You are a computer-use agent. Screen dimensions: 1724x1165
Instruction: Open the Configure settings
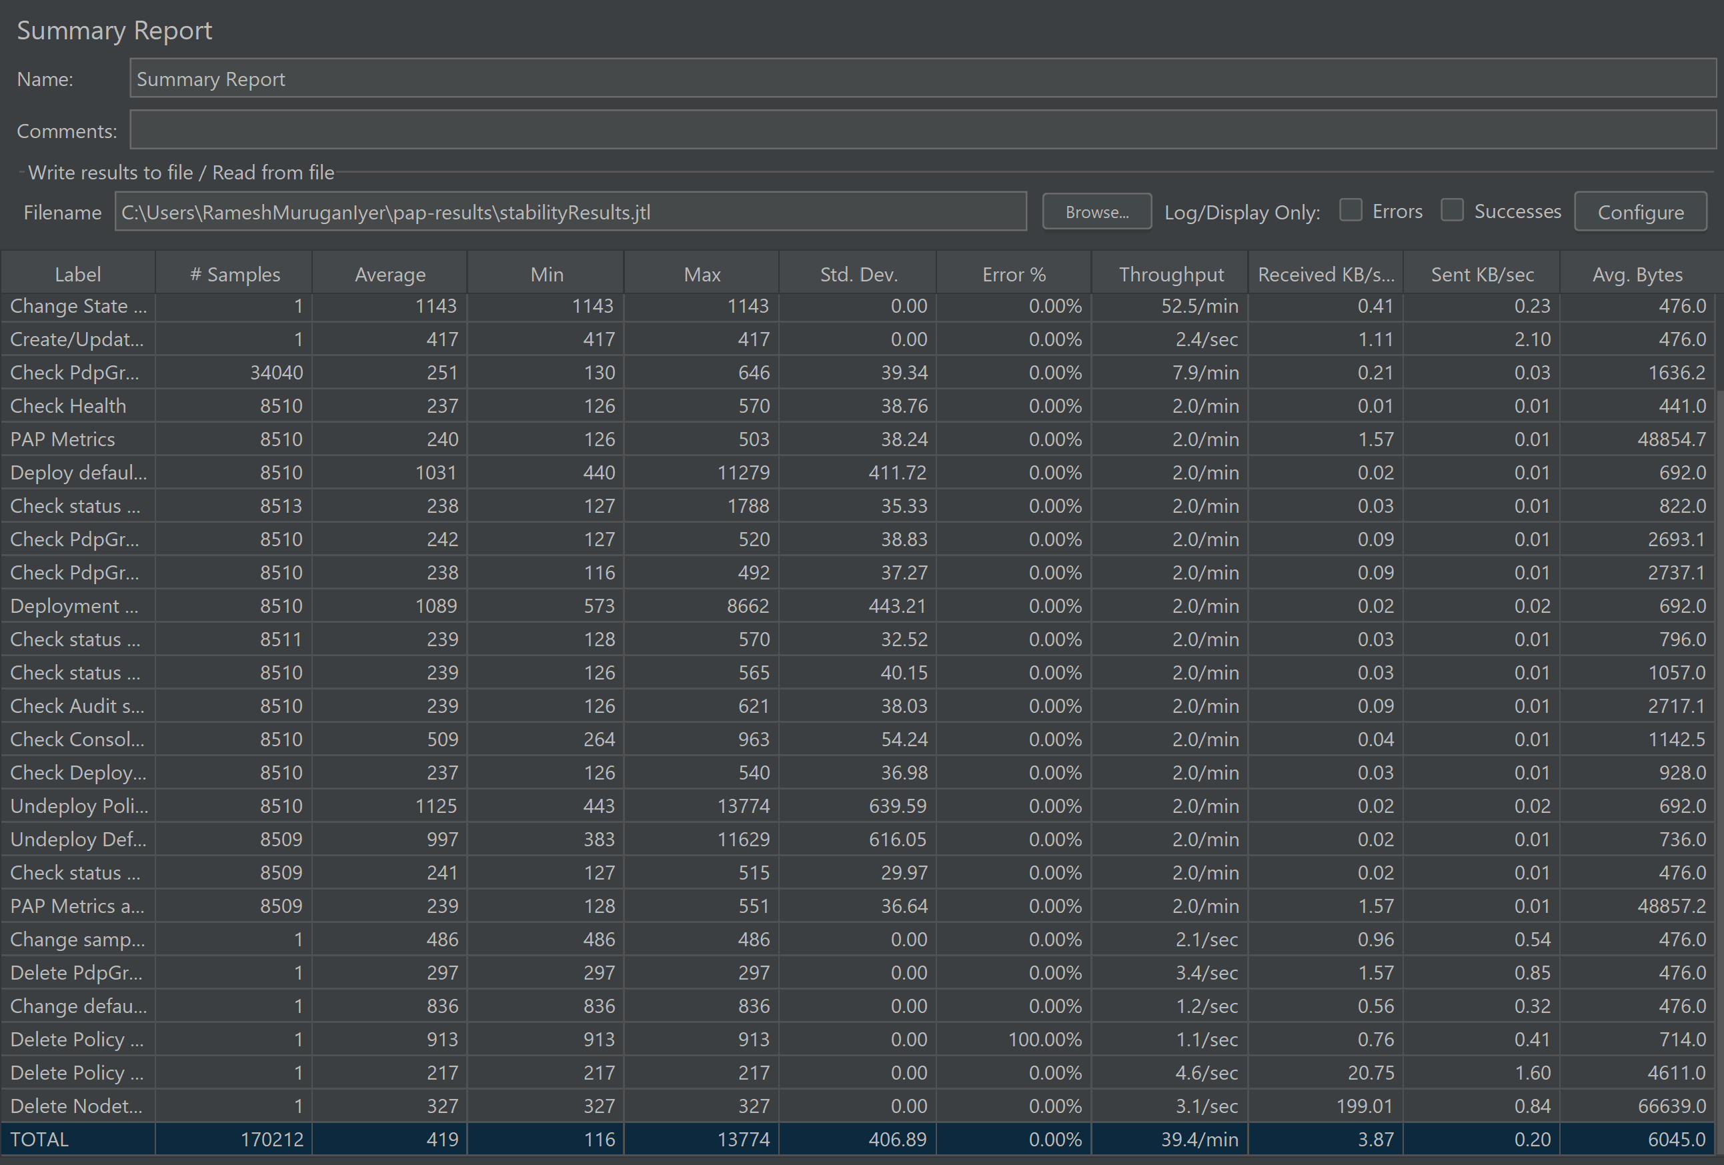[1640, 212]
